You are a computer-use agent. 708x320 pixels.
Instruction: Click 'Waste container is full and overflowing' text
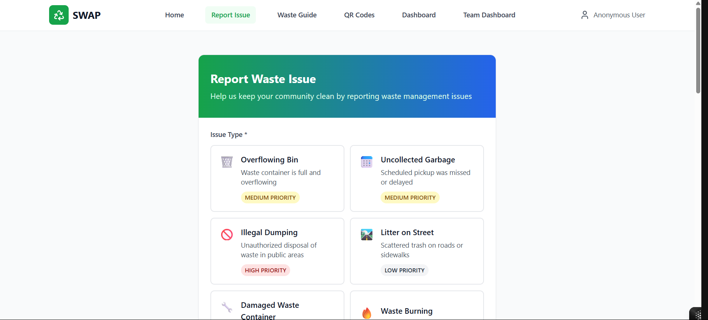coord(281,178)
